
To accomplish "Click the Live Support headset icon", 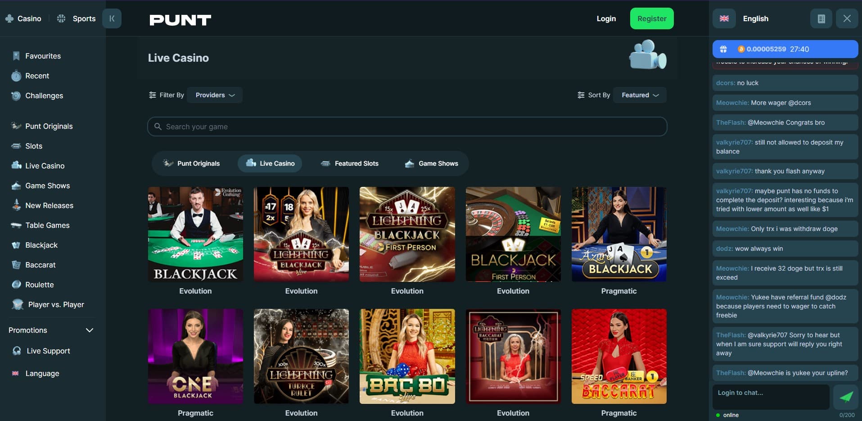I will [x=17, y=351].
